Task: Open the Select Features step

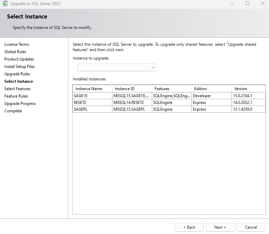Action: [x=18, y=89]
